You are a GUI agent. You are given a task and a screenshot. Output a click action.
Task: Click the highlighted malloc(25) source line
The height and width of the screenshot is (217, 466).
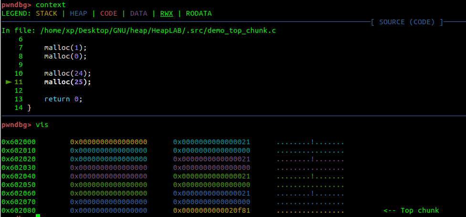[x=67, y=82]
